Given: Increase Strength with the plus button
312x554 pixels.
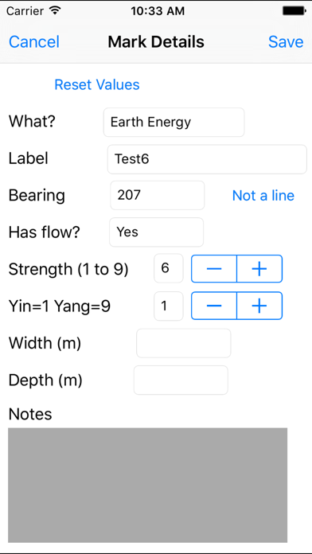Looking at the screenshot, I should [259, 269].
